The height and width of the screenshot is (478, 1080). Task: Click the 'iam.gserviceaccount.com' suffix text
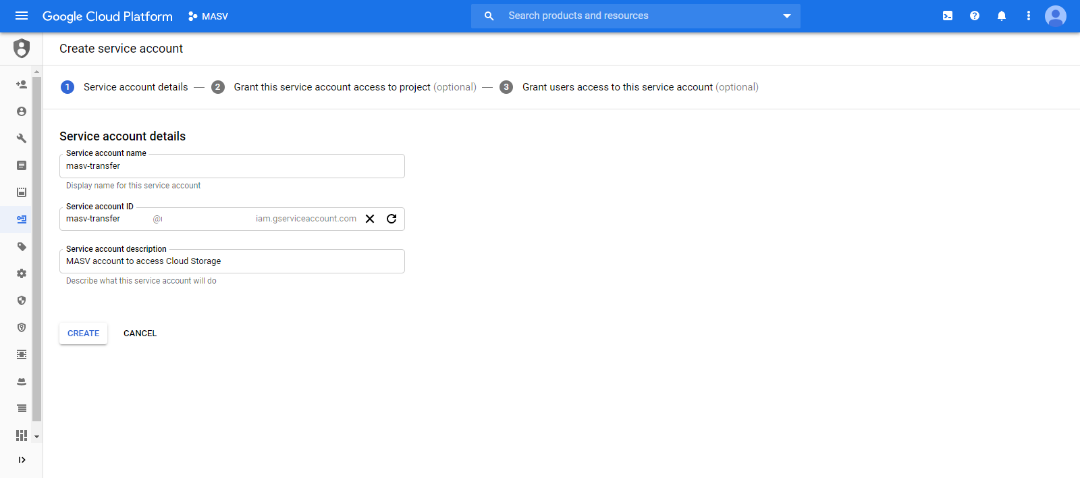(x=306, y=219)
